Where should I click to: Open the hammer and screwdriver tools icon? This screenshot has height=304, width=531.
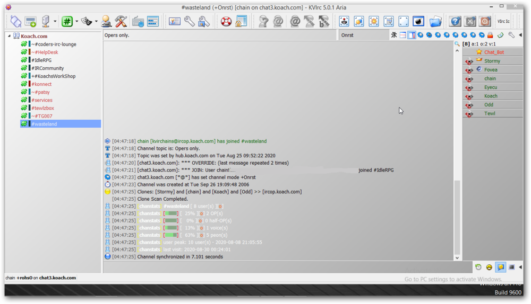121,21
